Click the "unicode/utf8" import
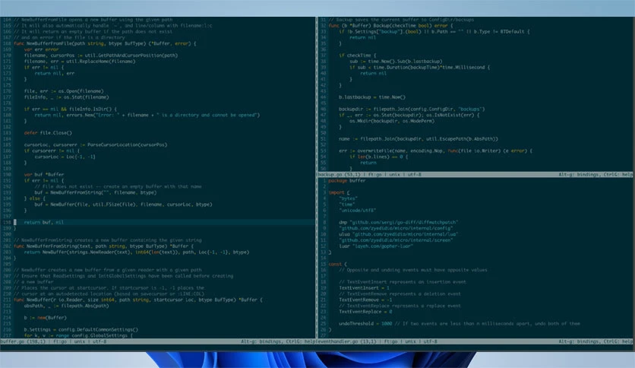Image resolution: width=635 pixels, height=368 pixels. 358,211
